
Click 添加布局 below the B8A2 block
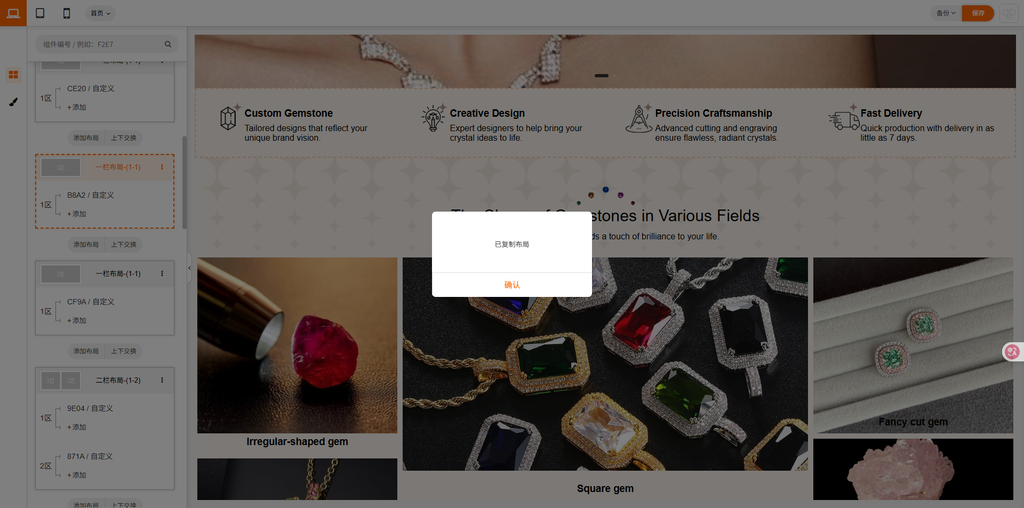[86, 244]
